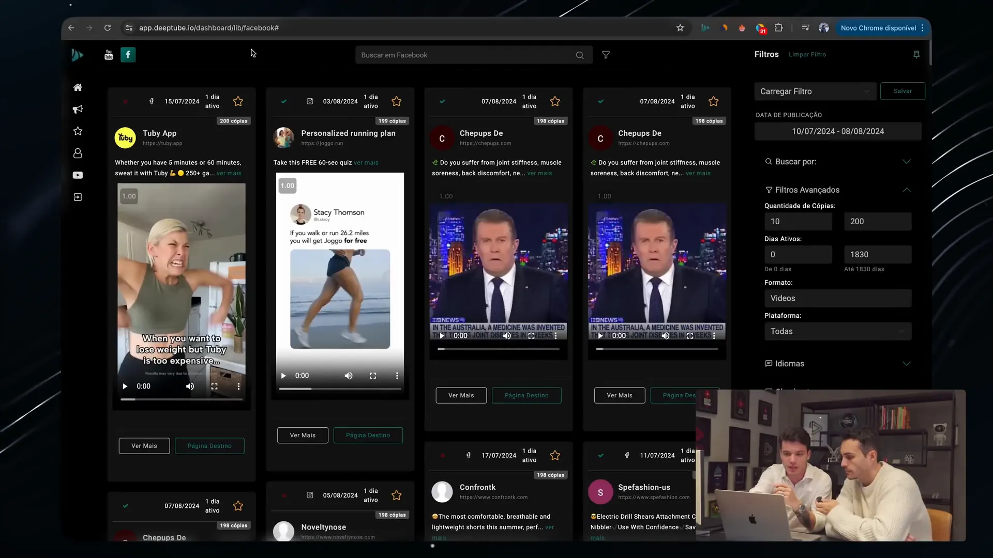This screenshot has width=993, height=558.
Task: Fullscreen the Tuby App video
Action: coord(214,386)
